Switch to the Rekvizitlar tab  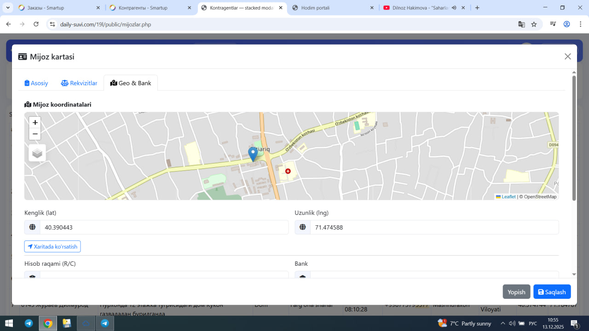click(x=79, y=83)
